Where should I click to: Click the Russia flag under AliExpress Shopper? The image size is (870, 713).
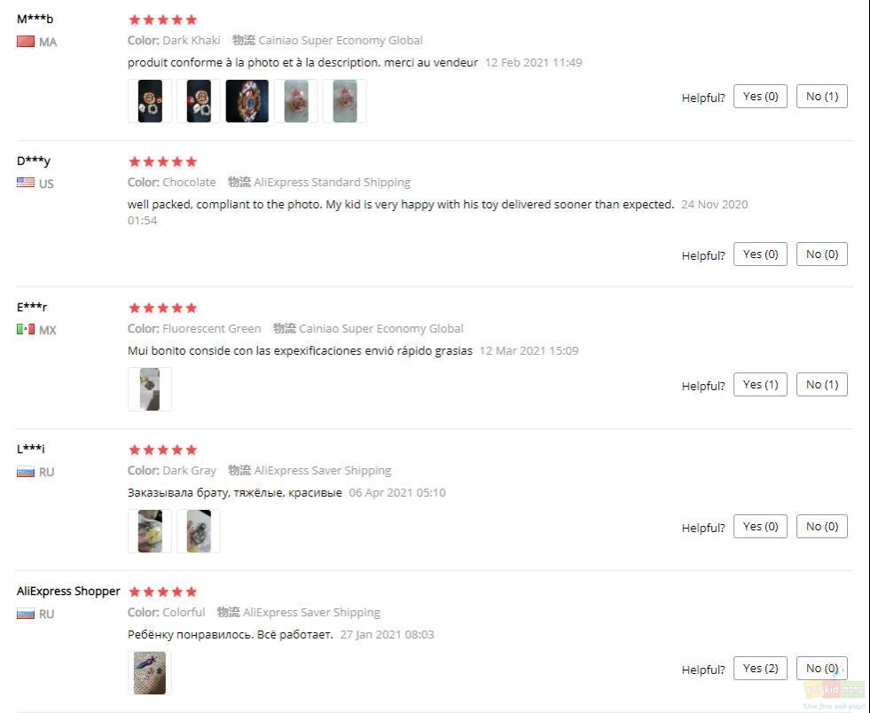click(x=26, y=614)
